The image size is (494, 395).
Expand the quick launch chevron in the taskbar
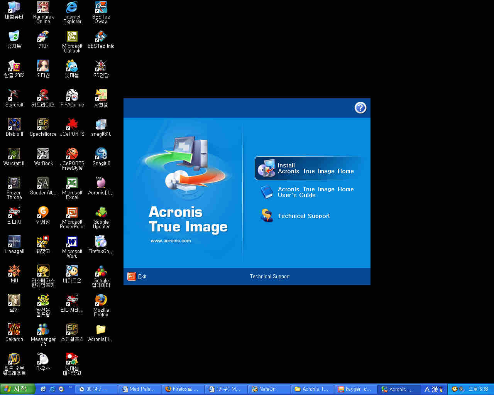70,387
